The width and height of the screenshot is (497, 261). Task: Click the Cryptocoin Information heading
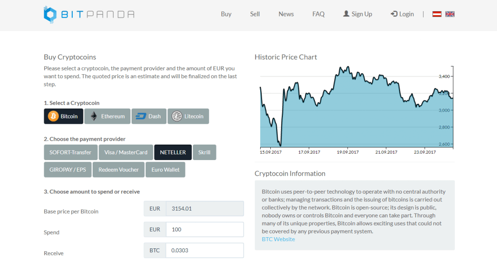[290, 174]
